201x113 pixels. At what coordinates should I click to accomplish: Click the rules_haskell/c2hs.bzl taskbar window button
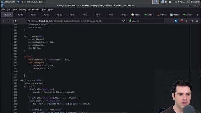pyautogui.click(x=31, y=2)
